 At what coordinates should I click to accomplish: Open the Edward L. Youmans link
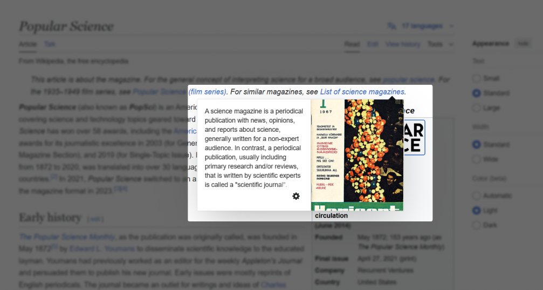pos(102,249)
